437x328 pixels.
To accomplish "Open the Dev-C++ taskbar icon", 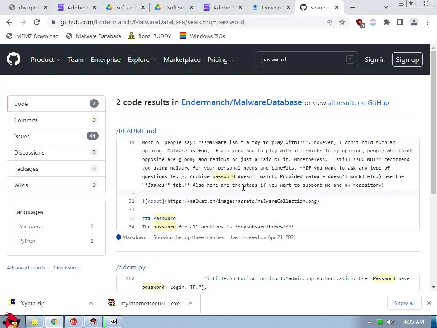I will point(73,322).
